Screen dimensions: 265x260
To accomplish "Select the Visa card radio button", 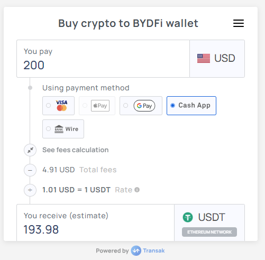I will [x=49, y=106].
